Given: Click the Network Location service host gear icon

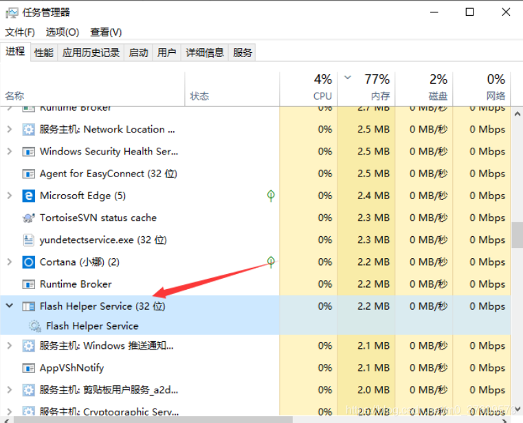Looking at the screenshot, I should click(29, 129).
